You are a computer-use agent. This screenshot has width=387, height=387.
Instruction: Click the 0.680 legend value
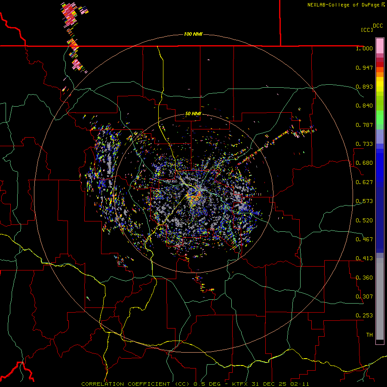coord(364,163)
